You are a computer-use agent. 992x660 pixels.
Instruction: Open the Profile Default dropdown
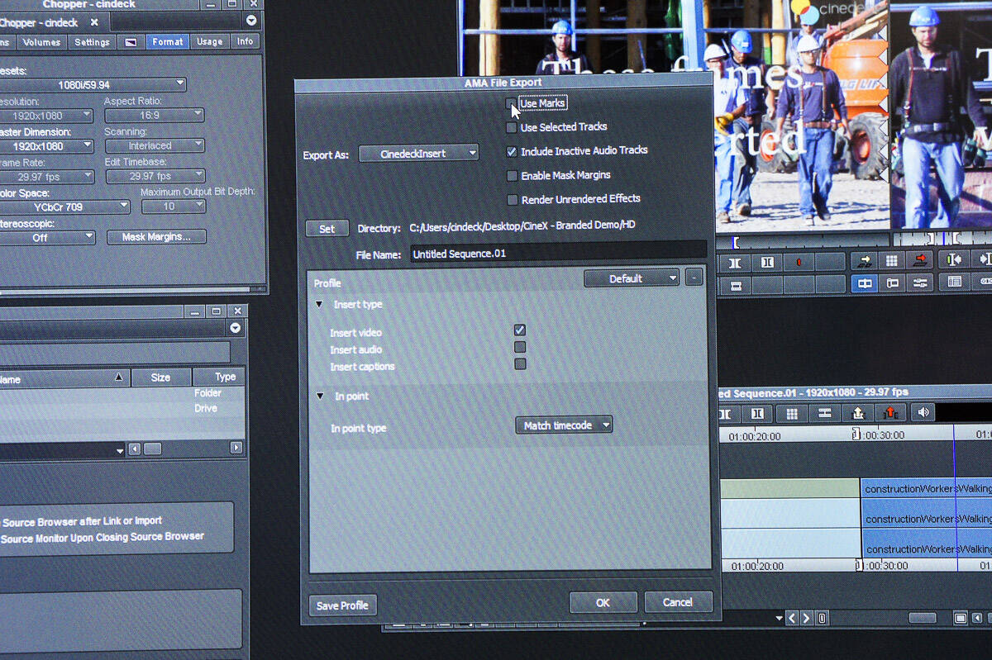[x=632, y=278]
